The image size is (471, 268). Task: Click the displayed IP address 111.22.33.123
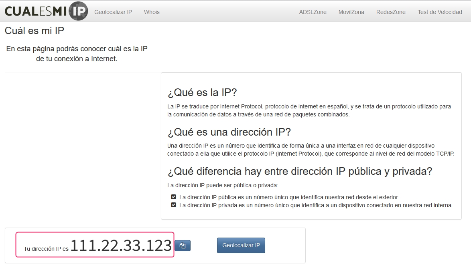click(121, 246)
